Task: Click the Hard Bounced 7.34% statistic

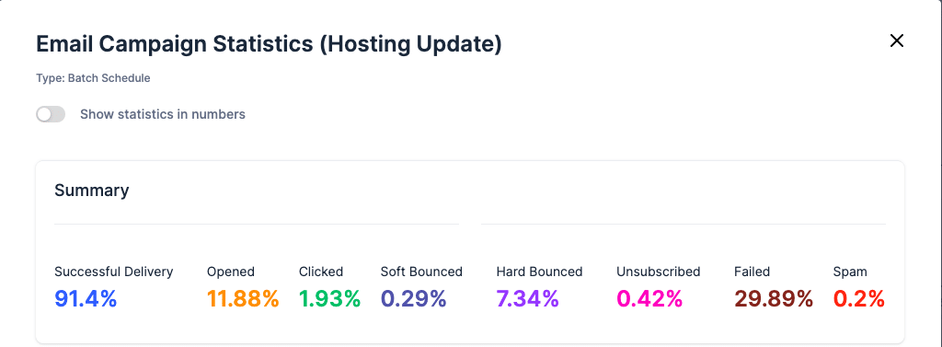Action: tap(527, 298)
